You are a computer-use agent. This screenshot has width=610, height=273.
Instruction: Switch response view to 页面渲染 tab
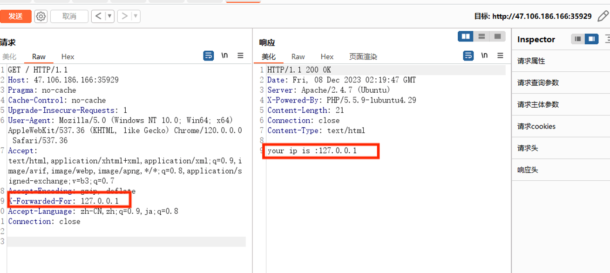coord(363,56)
